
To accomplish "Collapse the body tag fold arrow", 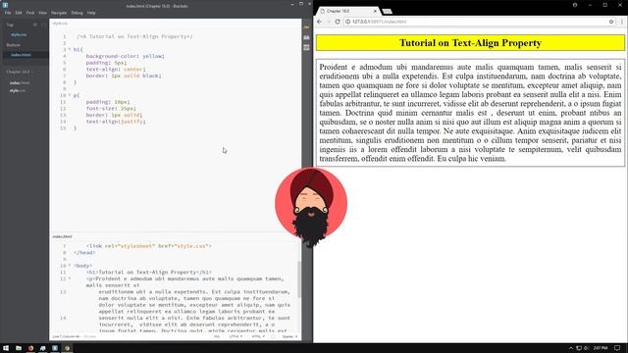I will pos(70,266).
